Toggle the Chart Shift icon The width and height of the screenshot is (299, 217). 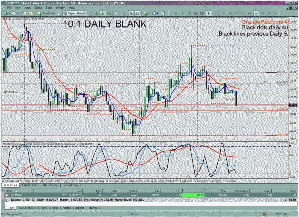(137, 13)
